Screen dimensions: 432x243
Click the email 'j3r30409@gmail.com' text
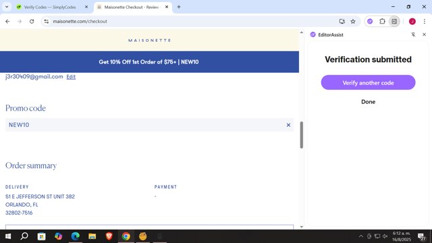pyautogui.click(x=34, y=76)
